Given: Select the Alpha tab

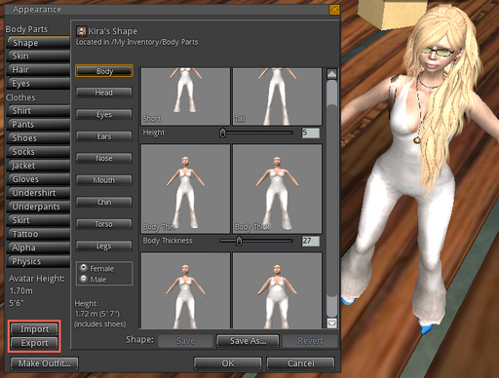Looking at the screenshot, I should (38, 247).
